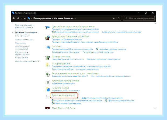The width and height of the screenshot is (167, 120).
Task: Open Дефрагментация и оптимизация ваших дисков
Action: 102,98
